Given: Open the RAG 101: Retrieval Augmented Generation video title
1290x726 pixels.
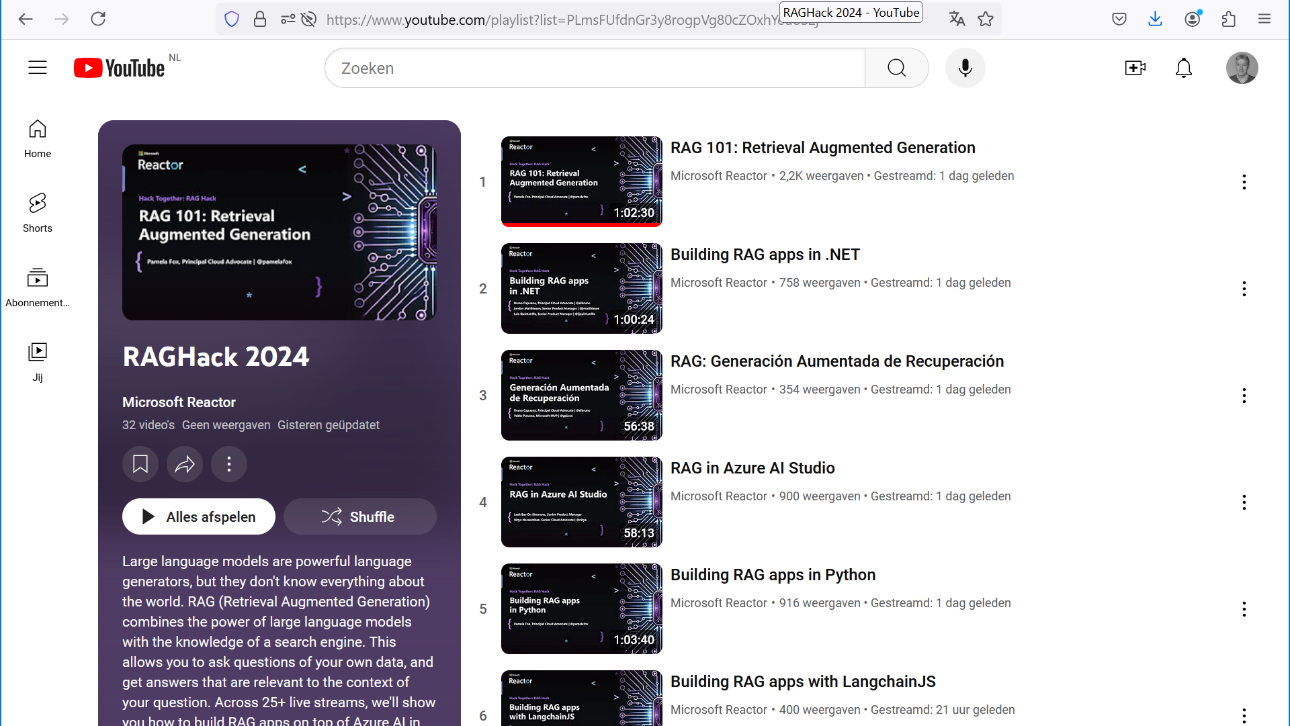Looking at the screenshot, I should (823, 148).
